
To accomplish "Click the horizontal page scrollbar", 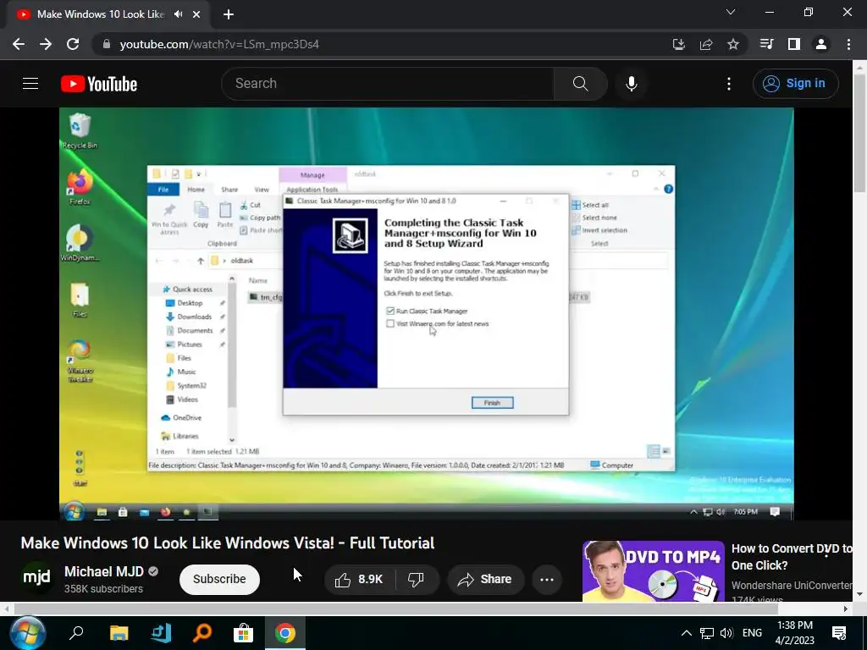I will [396, 609].
